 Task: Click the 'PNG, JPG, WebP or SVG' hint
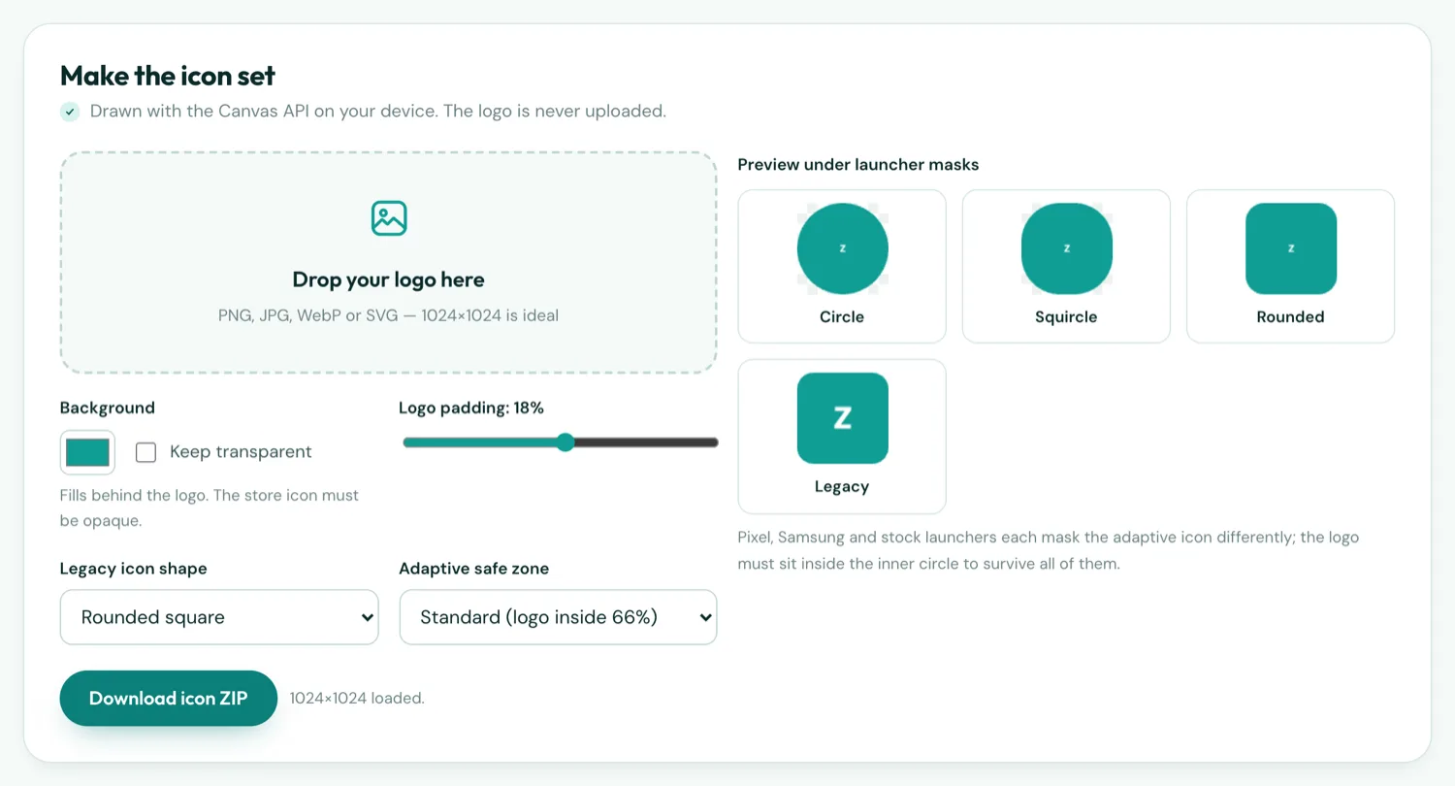[x=388, y=315]
